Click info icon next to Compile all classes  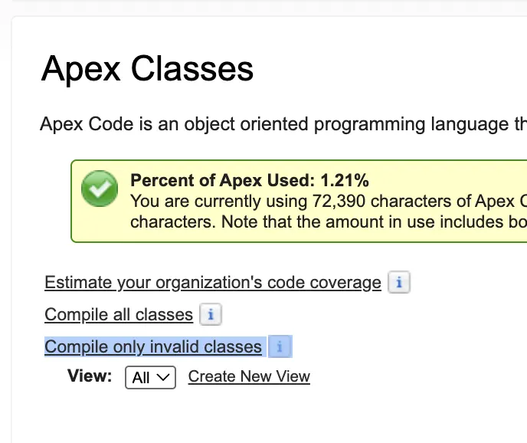click(x=211, y=314)
